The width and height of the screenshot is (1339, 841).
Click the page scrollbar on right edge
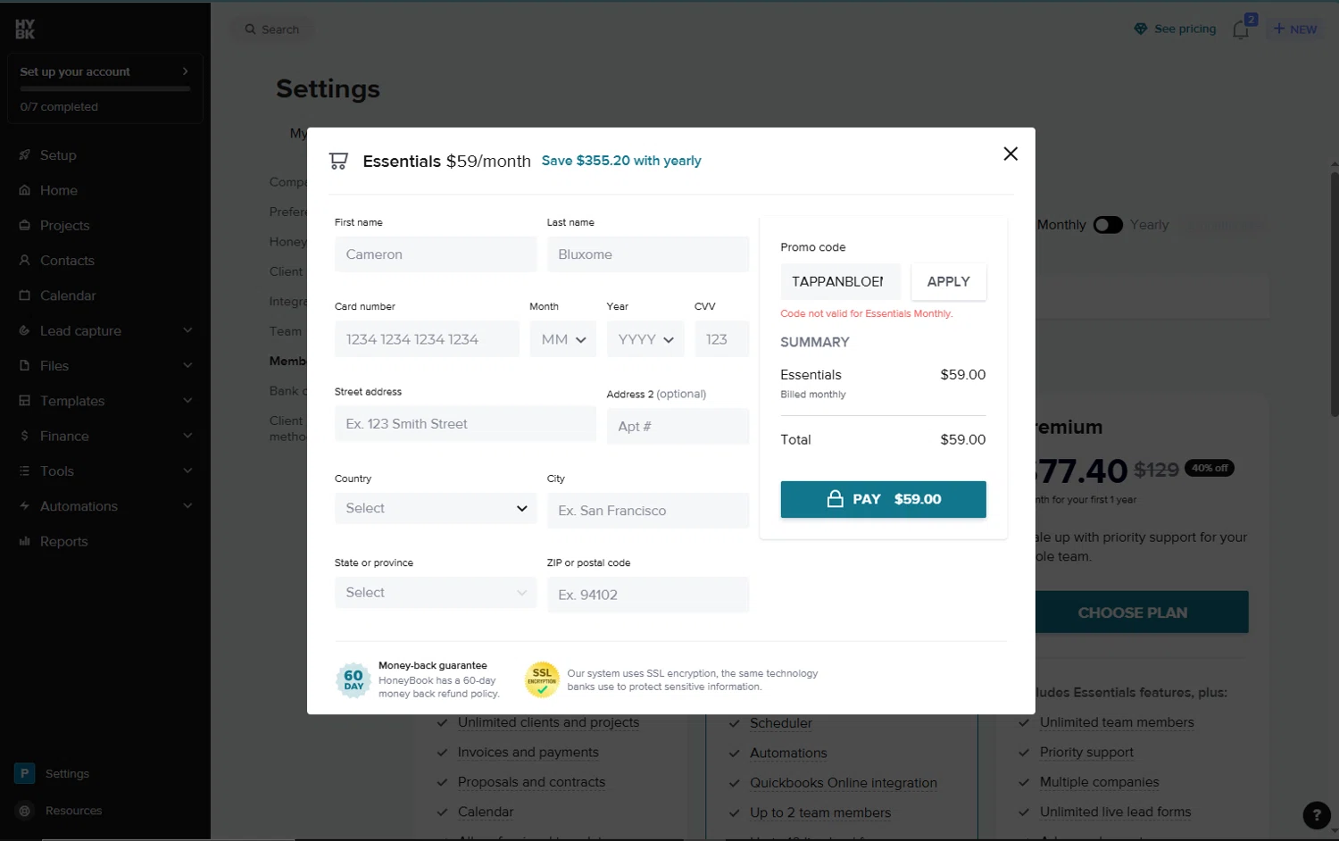coord(1335,295)
